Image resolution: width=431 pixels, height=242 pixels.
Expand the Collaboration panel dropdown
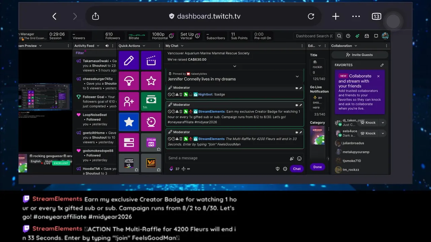point(356,46)
